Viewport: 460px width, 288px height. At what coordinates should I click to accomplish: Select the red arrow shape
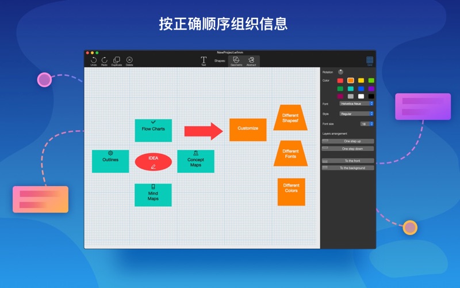(x=204, y=131)
